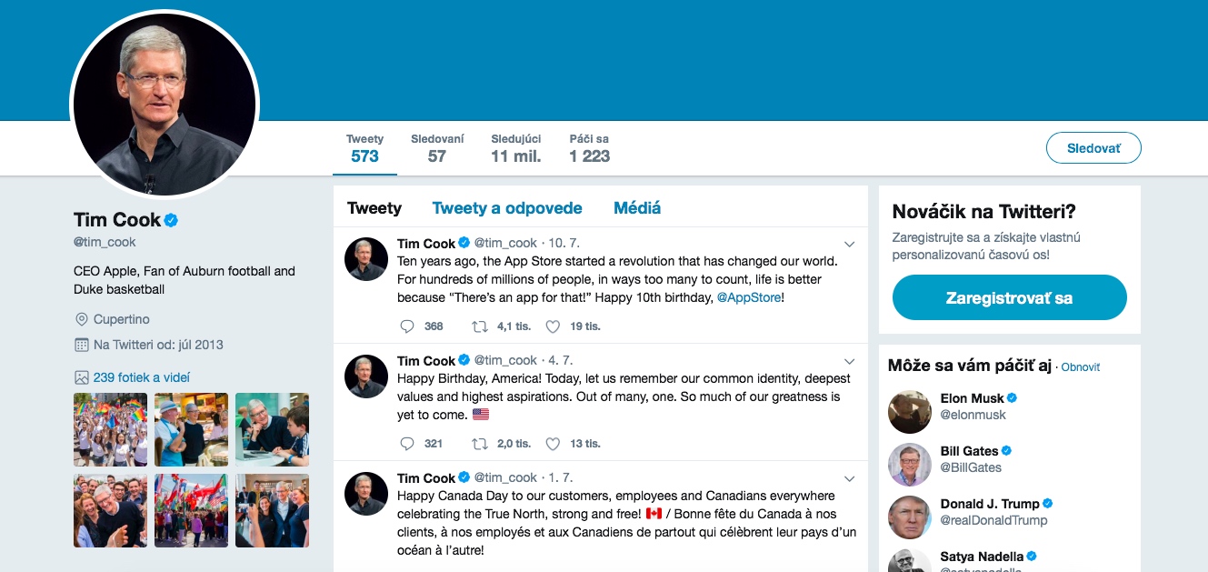Open the 239 fotiek a videí link
Screen dimensions: 1208x572
[x=141, y=377]
